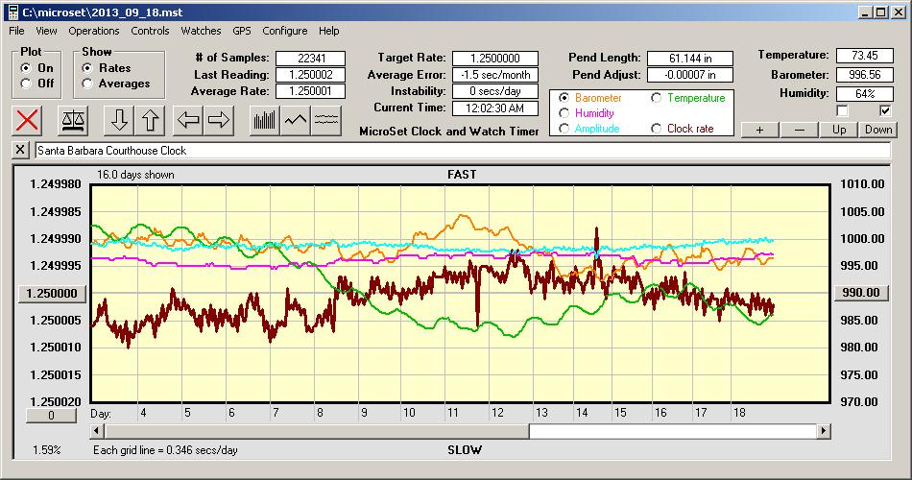This screenshot has height=480, width=912.
Task: Click the Santa Barbara Courthouse Clock title field
Action: [x=463, y=150]
